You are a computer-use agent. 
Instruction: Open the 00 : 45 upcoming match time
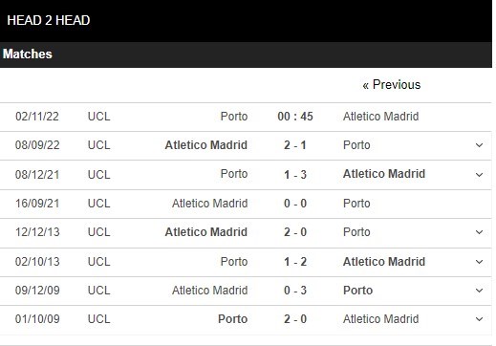point(295,117)
